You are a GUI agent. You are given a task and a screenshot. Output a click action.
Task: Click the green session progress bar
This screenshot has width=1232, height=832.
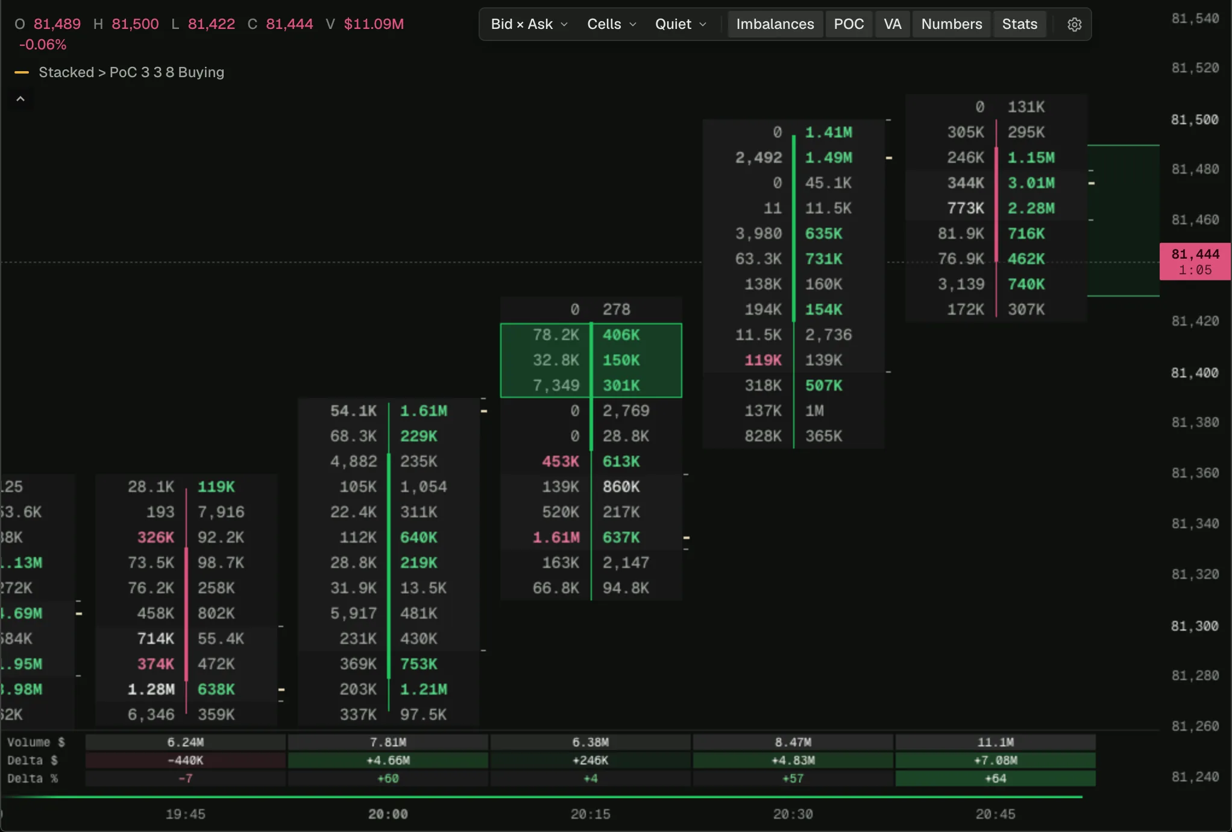click(542, 797)
